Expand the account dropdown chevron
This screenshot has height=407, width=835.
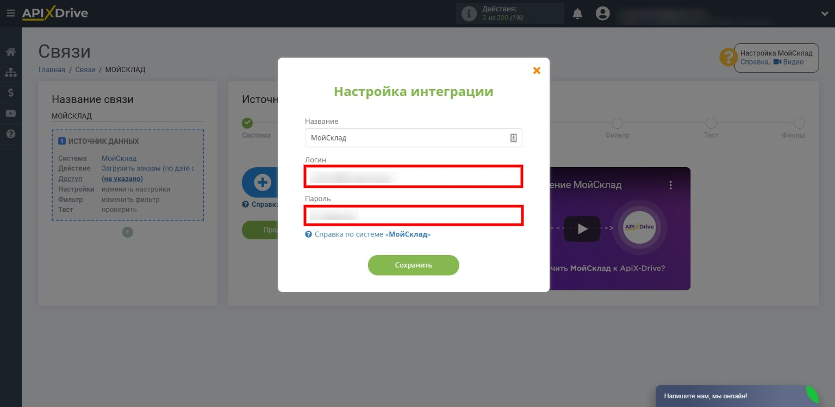click(x=825, y=14)
